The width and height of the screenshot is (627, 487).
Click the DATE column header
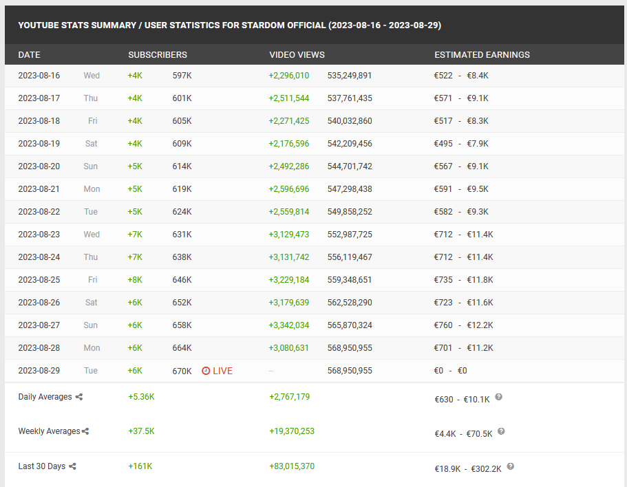click(x=29, y=55)
